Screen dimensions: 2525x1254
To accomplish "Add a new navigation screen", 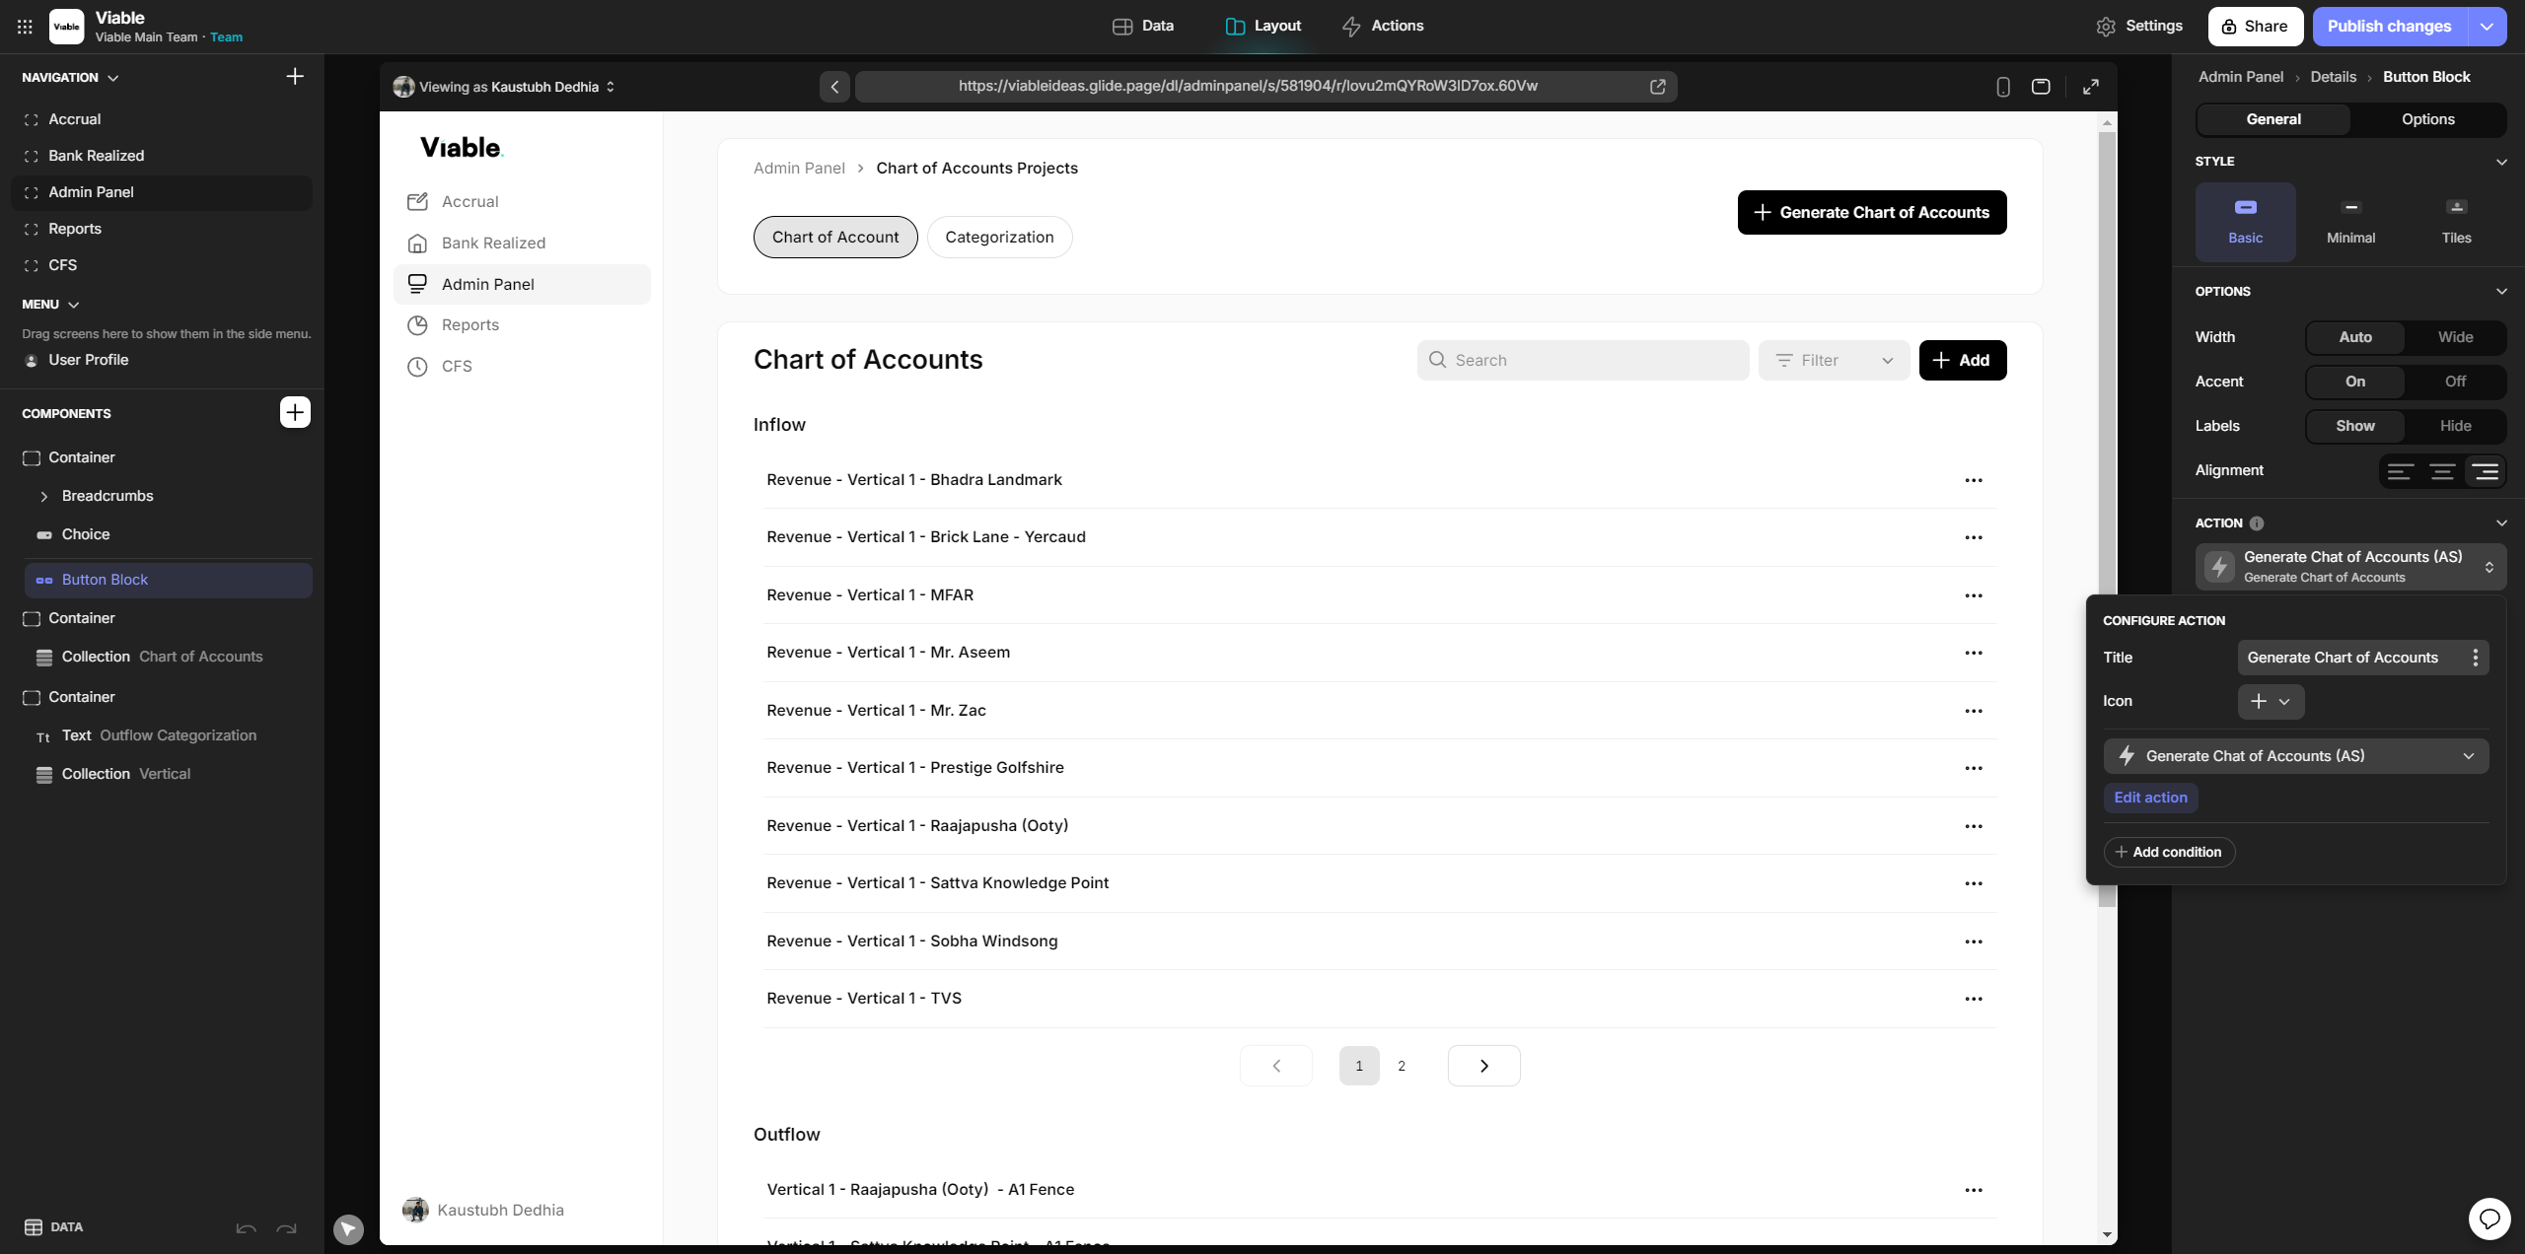I will [295, 77].
